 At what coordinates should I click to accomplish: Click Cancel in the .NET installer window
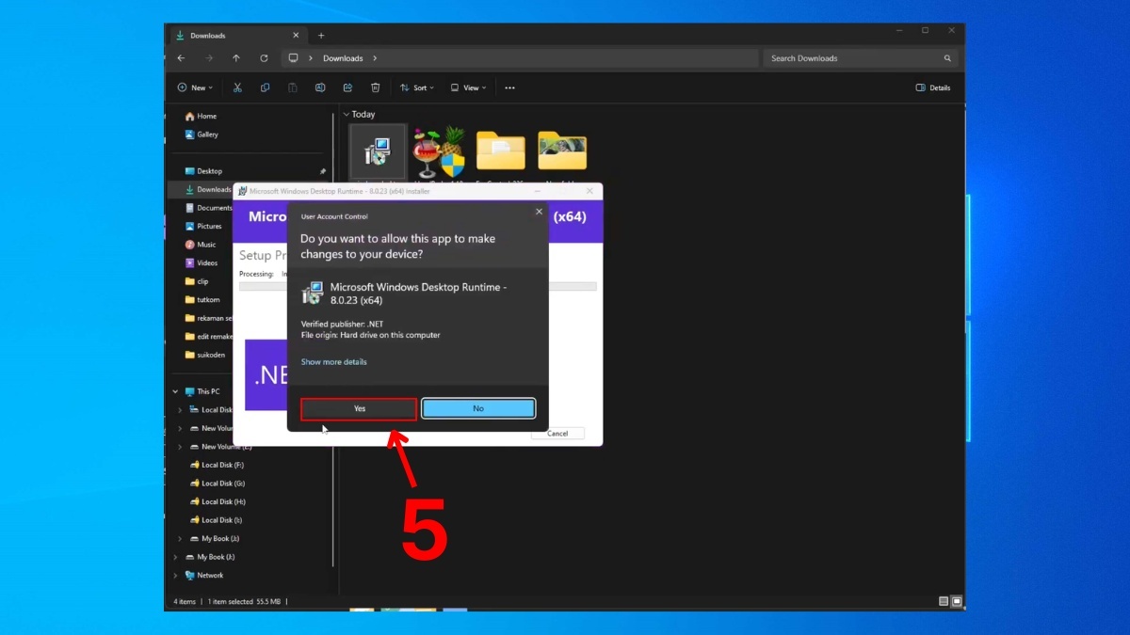(557, 434)
